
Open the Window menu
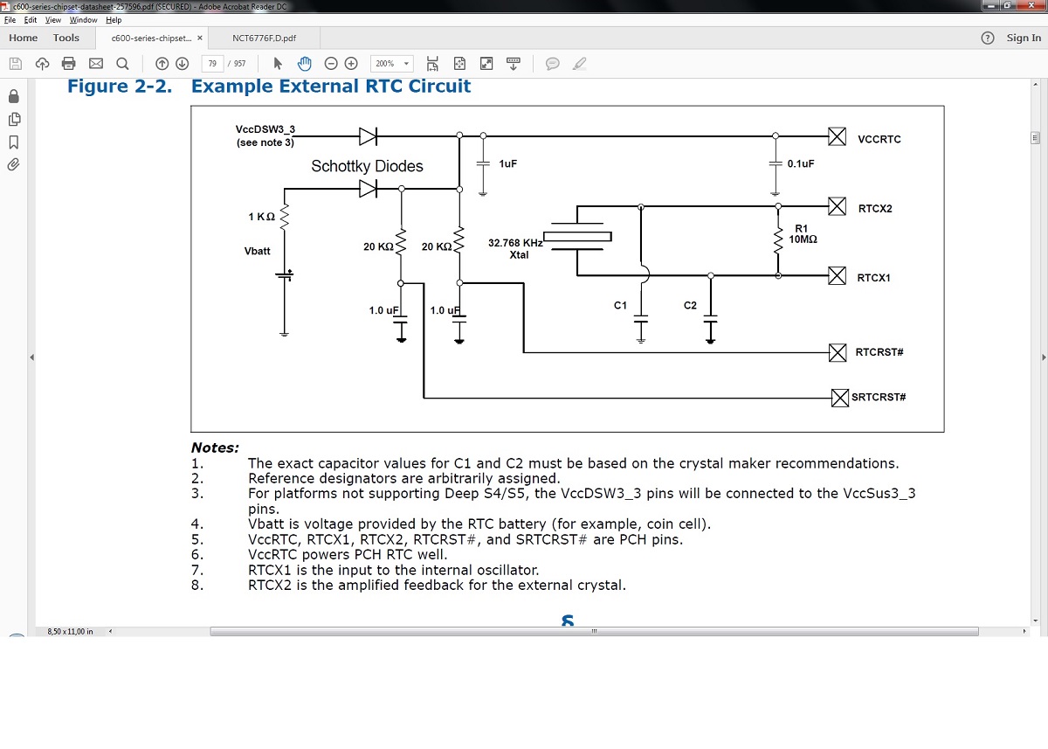click(x=83, y=19)
